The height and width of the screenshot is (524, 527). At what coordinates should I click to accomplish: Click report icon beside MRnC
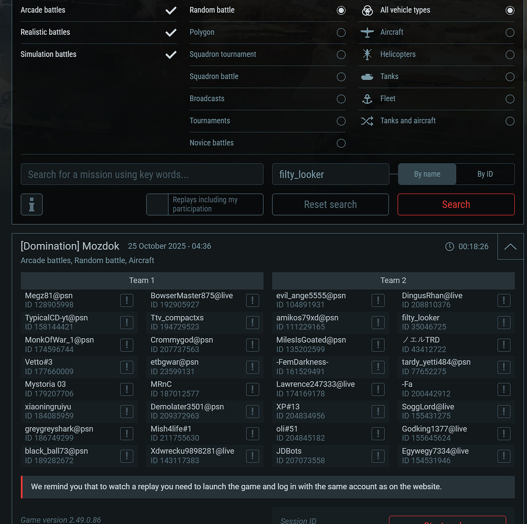click(x=252, y=389)
